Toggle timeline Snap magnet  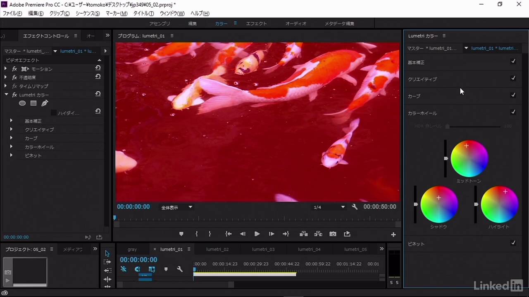click(x=137, y=269)
